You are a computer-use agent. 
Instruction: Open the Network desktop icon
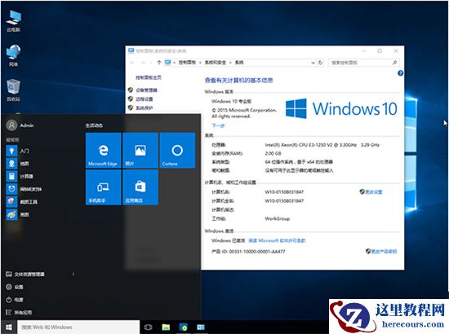point(13,55)
